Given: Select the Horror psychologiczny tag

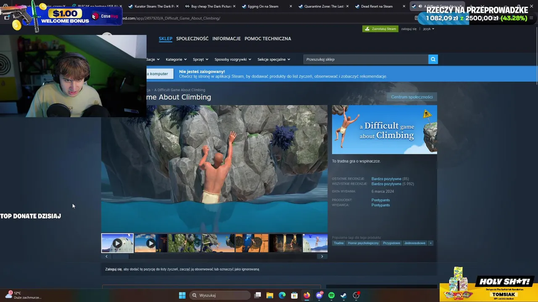Looking at the screenshot, I should (x=363, y=243).
